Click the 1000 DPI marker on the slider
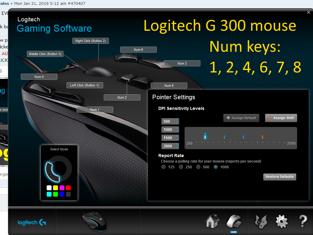Screen dimensions: 313x235 224,137
